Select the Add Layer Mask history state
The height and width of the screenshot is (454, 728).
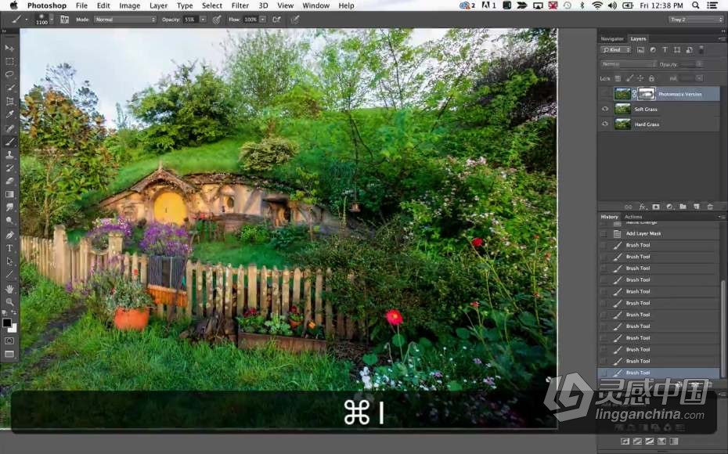(x=659, y=233)
